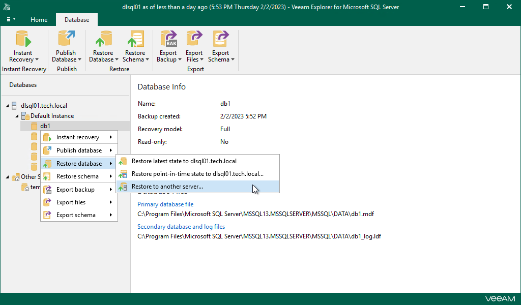The width and height of the screenshot is (521, 305).
Task: Click the Restore point-in-time state submenu icon
Action: [123, 173]
